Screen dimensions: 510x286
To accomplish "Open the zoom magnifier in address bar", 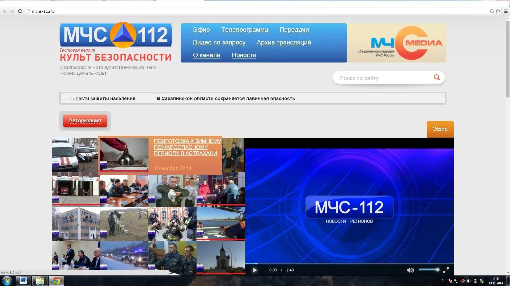I will tap(492, 11).
